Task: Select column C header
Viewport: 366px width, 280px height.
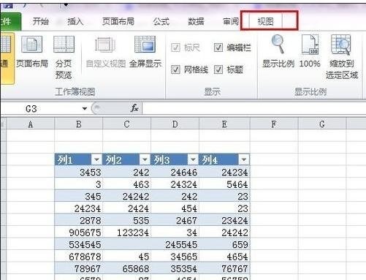Action: tap(126, 124)
